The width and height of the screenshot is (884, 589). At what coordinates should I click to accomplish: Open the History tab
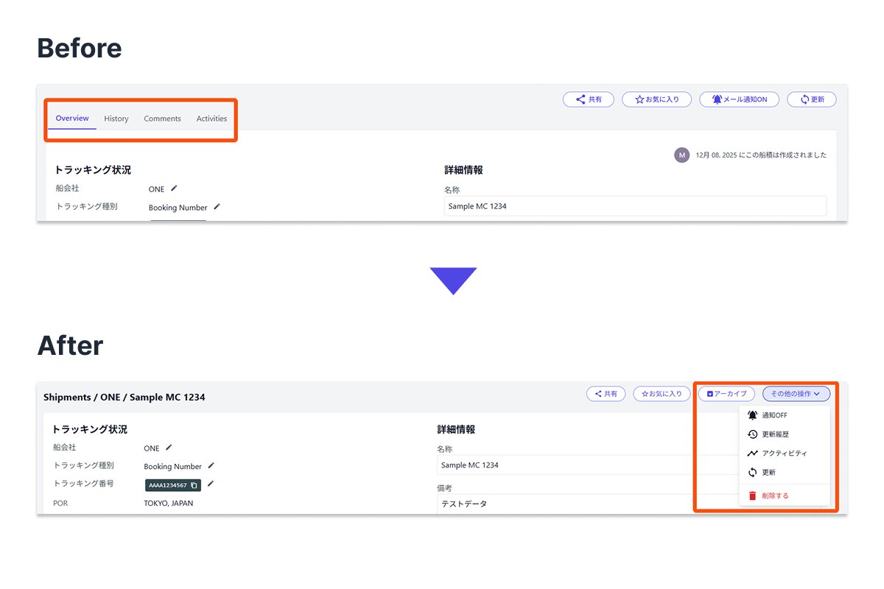pyautogui.click(x=116, y=119)
